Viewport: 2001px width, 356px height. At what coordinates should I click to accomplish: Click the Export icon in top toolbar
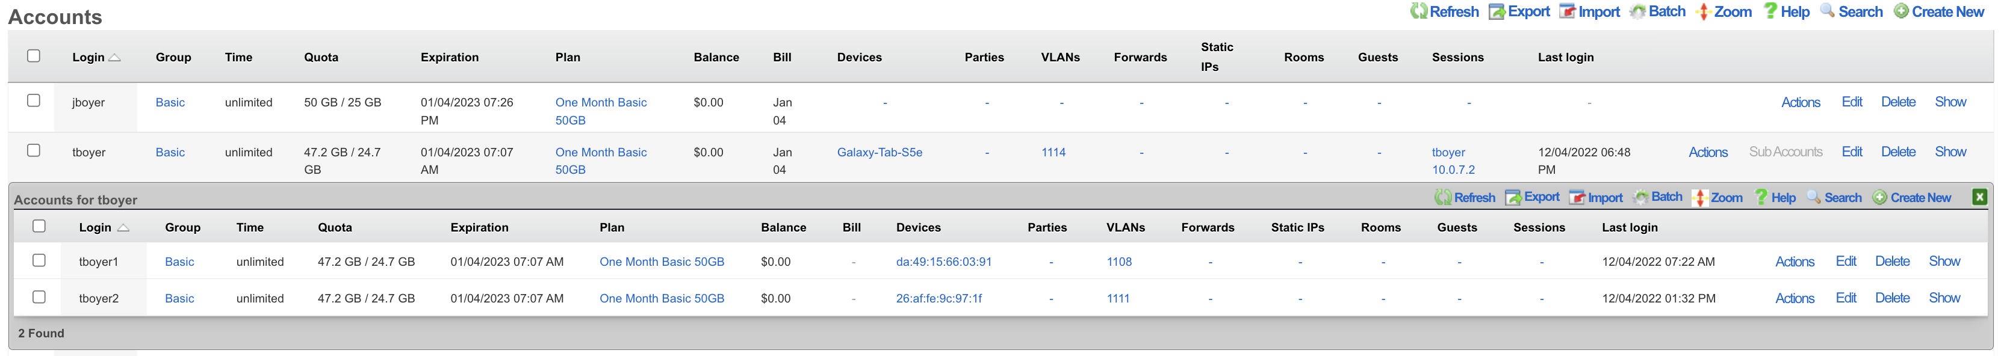click(1497, 11)
